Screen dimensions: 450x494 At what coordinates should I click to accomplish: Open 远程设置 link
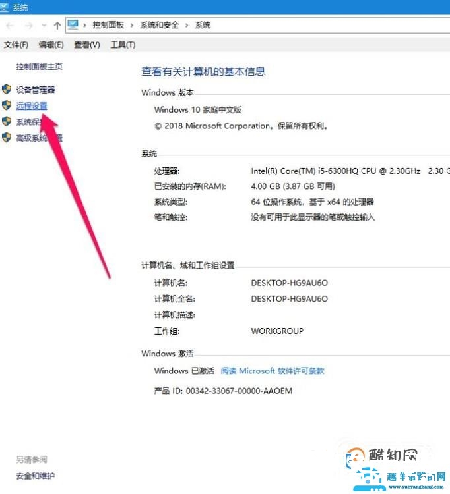(x=32, y=106)
